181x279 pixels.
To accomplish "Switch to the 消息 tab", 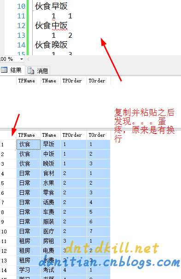I will tap(38, 70).
